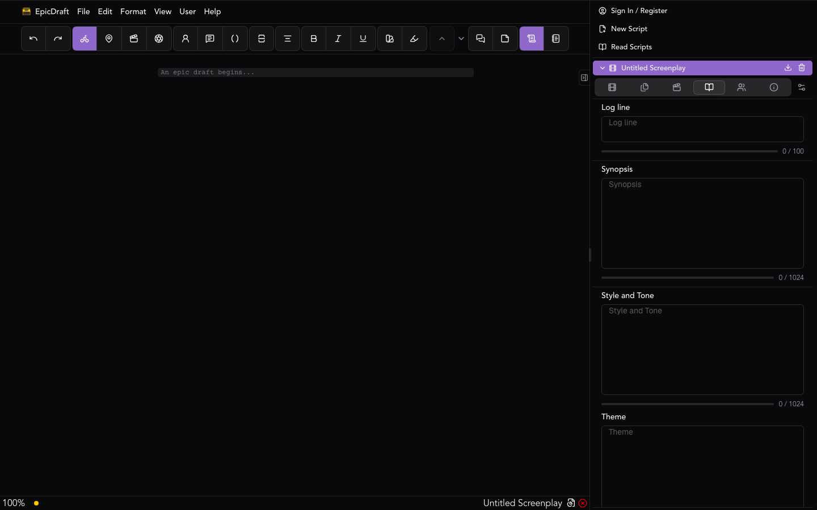Click the 100% zoom level in status bar

(14, 503)
